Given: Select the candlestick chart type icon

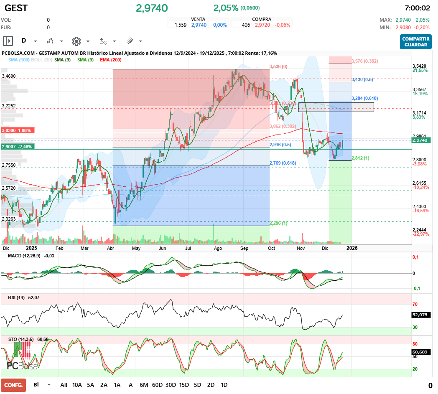Looking at the screenshot, I should pyautogui.click(x=50, y=41).
